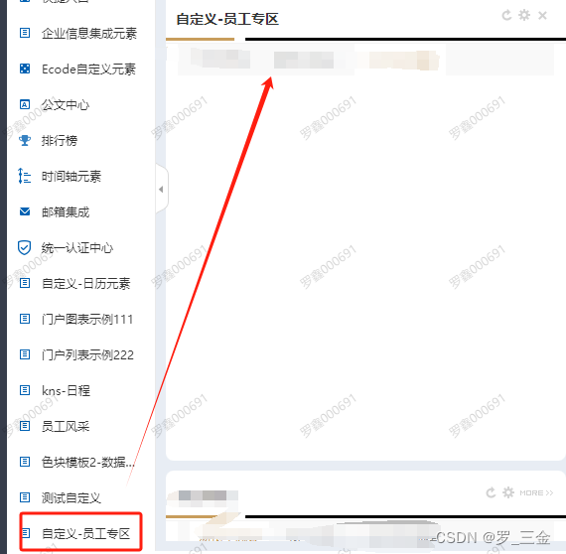Click the 公文中心 document icon
This screenshot has width=566, height=554.
tap(25, 104)
